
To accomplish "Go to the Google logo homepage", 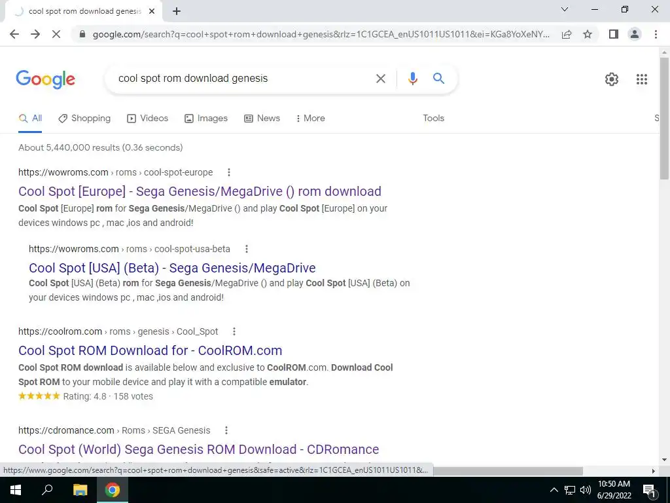I will [46, 79].
